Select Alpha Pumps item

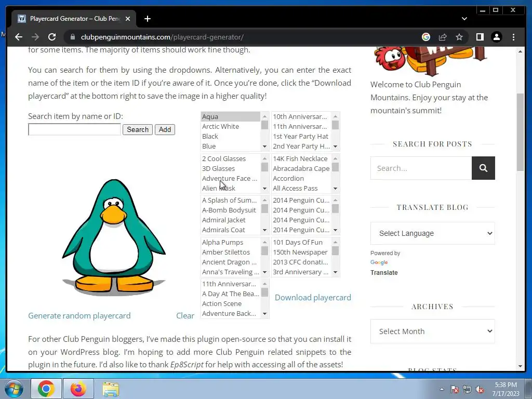[230, 242]
